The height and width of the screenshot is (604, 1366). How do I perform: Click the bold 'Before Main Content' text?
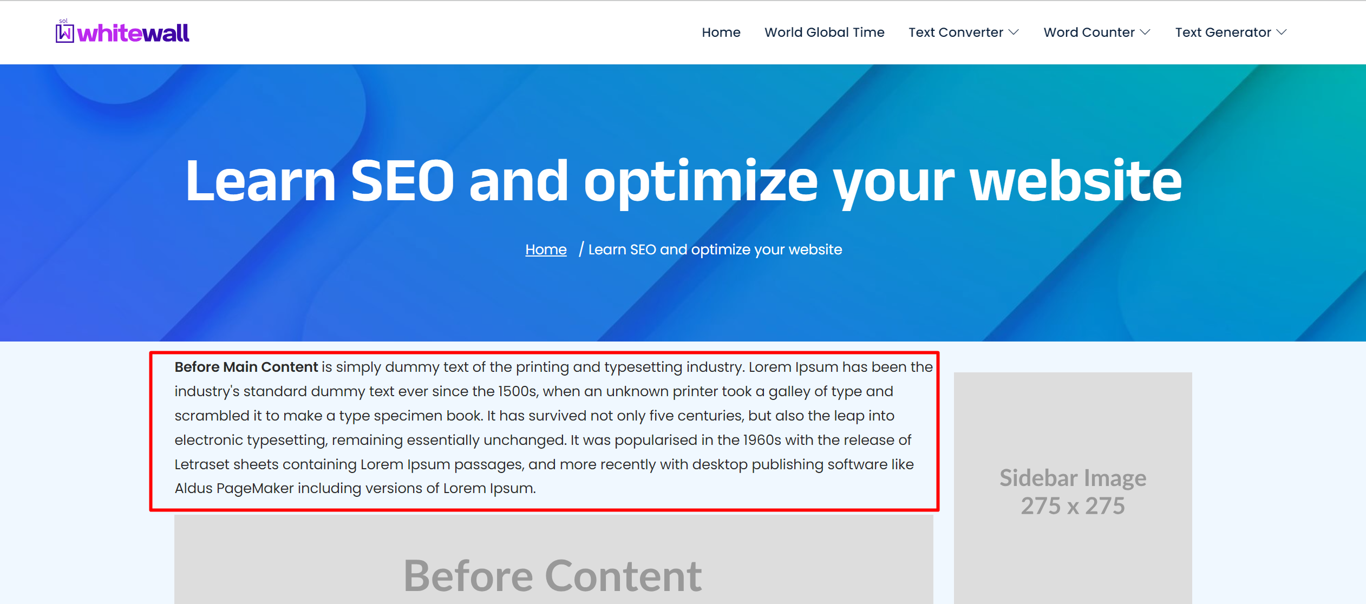(246, 367)
